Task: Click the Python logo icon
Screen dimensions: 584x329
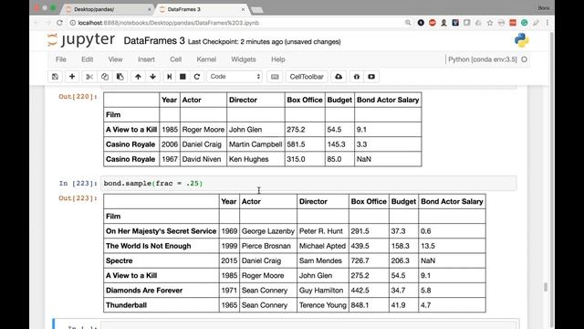Action: (522, 40)
